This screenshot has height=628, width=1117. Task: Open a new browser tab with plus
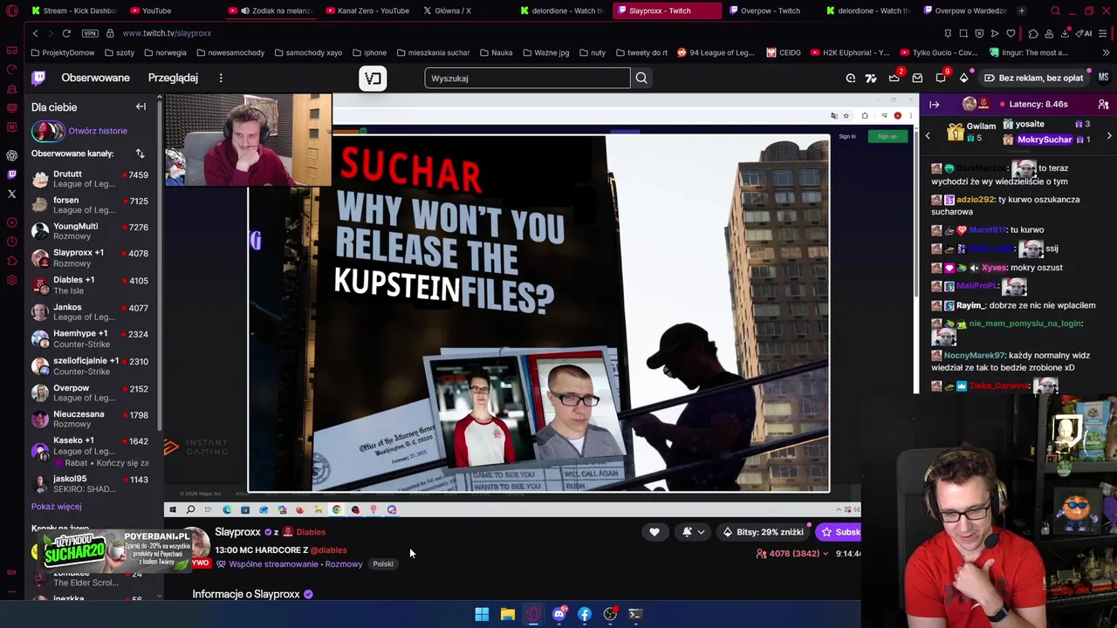(x=1021, y=10)
